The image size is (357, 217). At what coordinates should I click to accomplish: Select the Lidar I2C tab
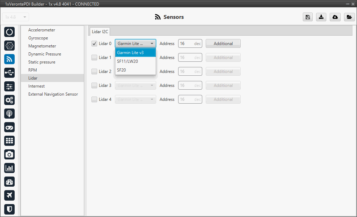click(x=100, y=32)
